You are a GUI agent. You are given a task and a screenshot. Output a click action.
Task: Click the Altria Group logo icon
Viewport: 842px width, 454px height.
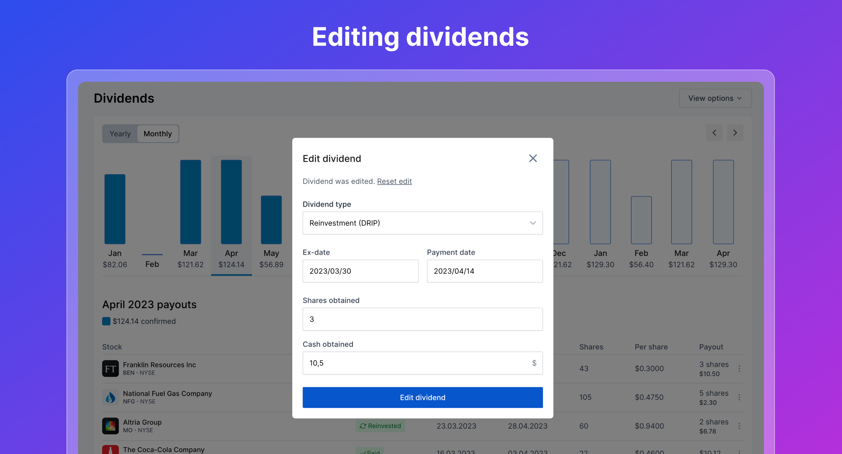point(110,426)
